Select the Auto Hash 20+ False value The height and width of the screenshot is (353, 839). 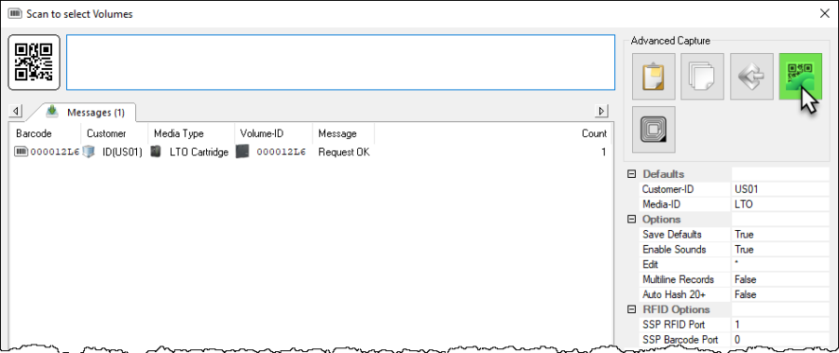(780, 294)
